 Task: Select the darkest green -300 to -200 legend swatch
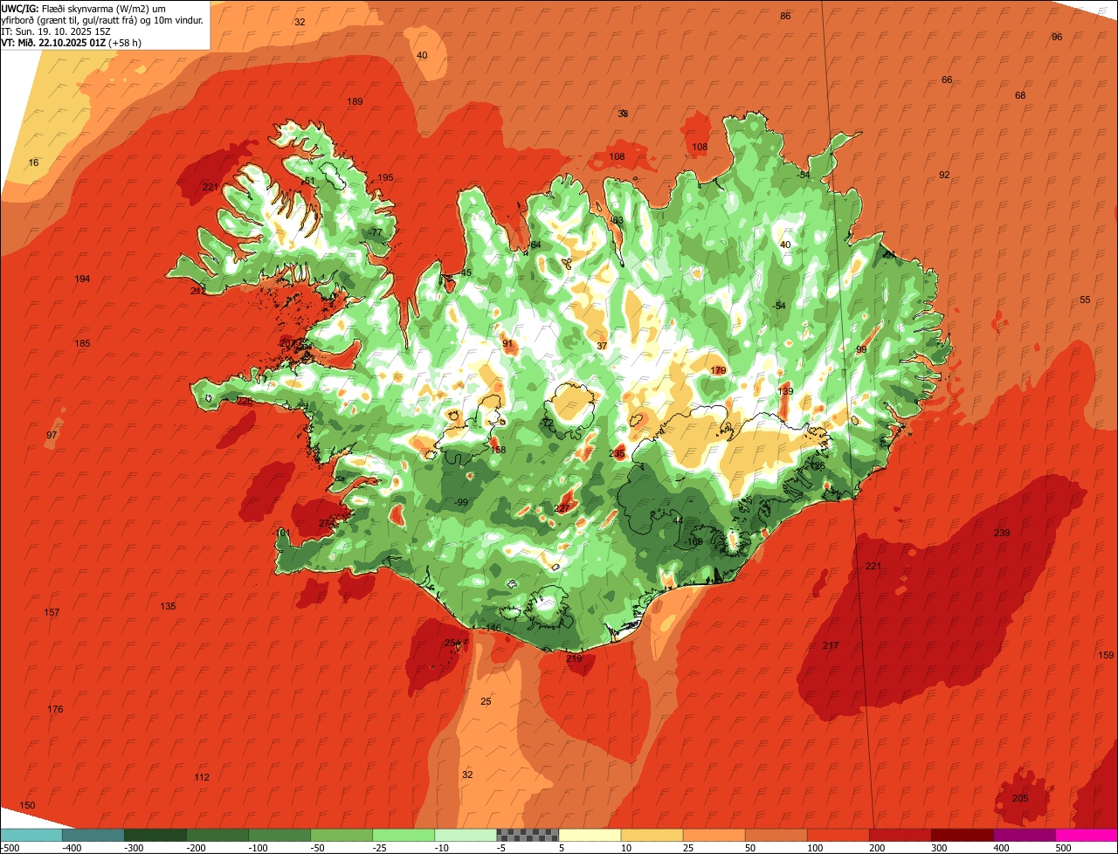point(155,835)
